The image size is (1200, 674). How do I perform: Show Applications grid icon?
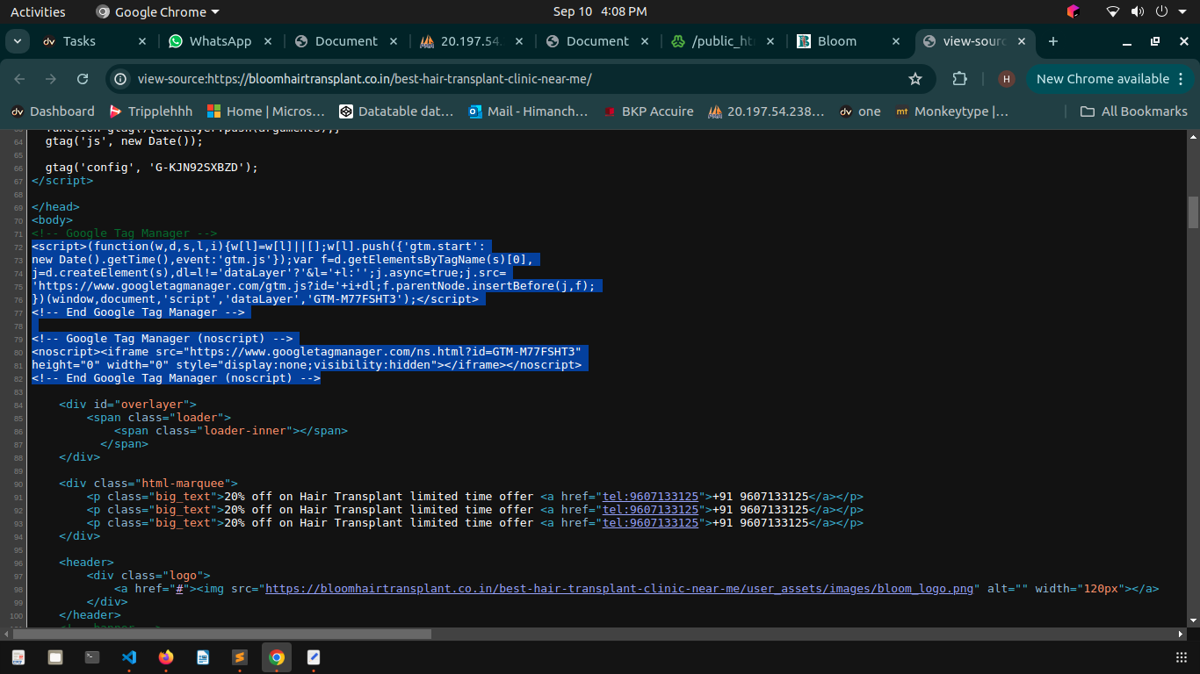(1181, 656)
